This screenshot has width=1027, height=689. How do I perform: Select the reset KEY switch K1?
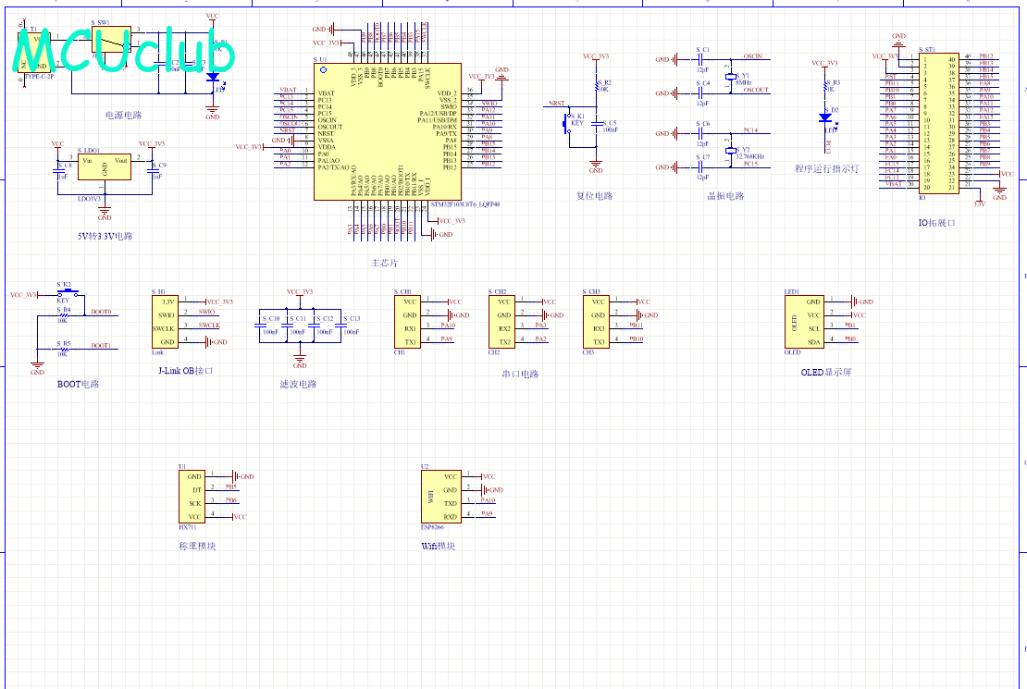566,121
